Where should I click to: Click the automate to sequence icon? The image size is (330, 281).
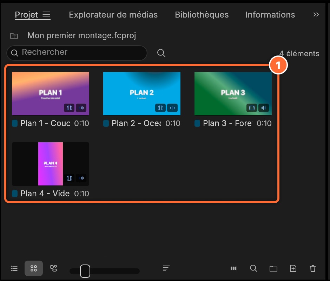(x=234, y=268)
